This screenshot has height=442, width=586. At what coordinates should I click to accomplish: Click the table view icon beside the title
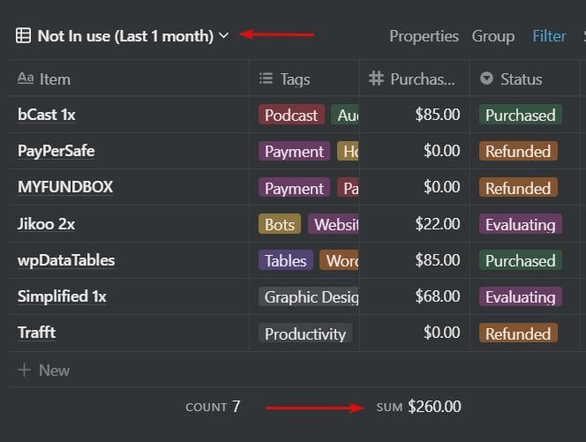click(x=23, y=36)
